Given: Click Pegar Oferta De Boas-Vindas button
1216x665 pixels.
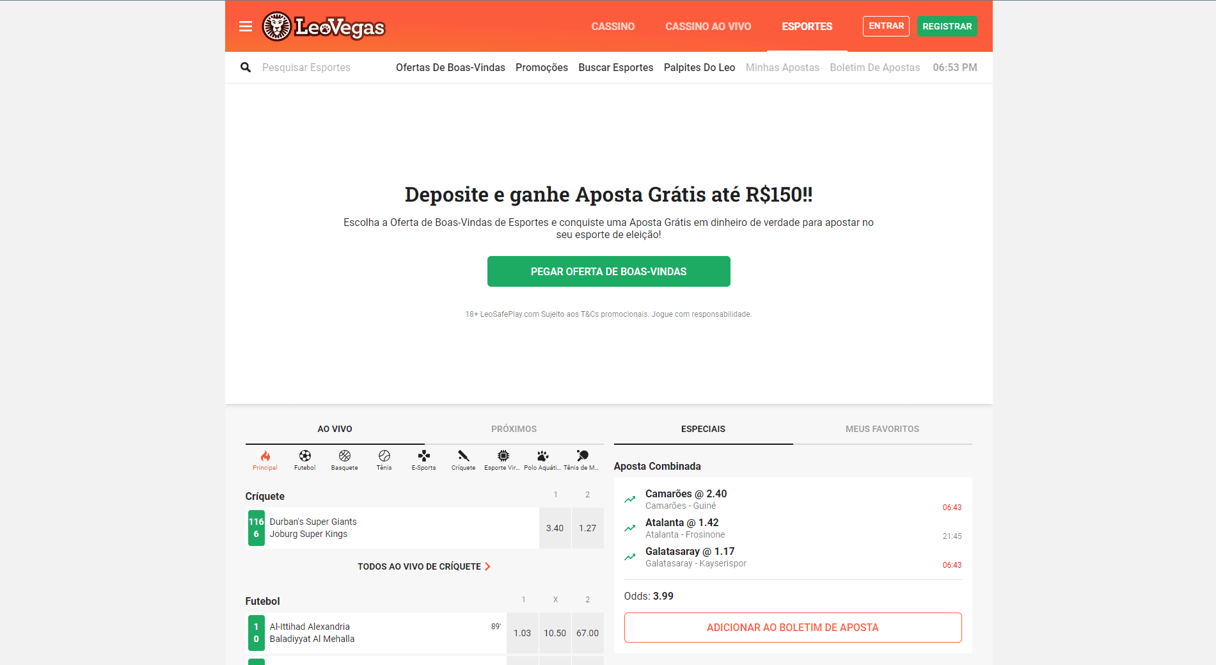Looking at the screenshot, I should 609,271.
